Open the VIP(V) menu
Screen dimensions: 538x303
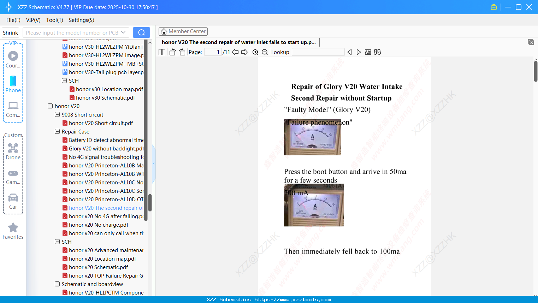tap(33, 20)
